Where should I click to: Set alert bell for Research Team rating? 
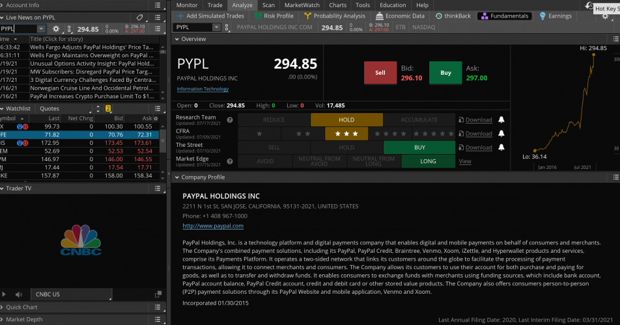[501, 120]
